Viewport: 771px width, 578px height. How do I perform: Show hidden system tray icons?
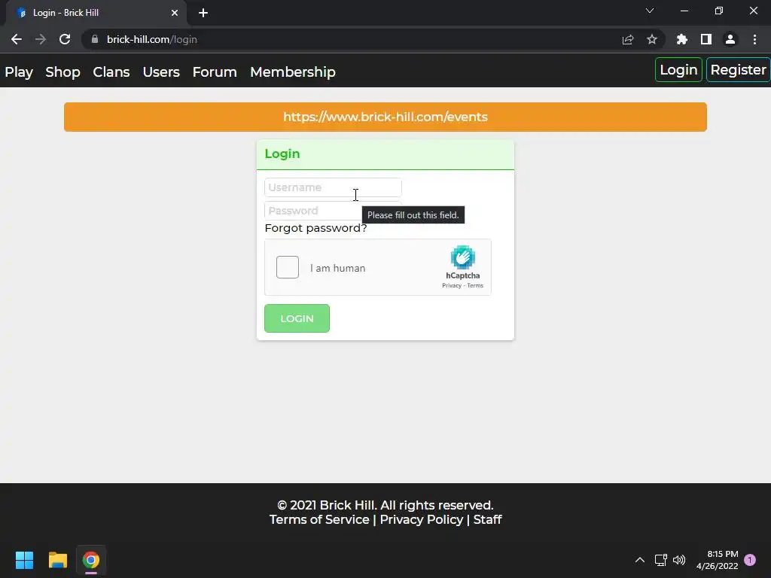(640, 560)
